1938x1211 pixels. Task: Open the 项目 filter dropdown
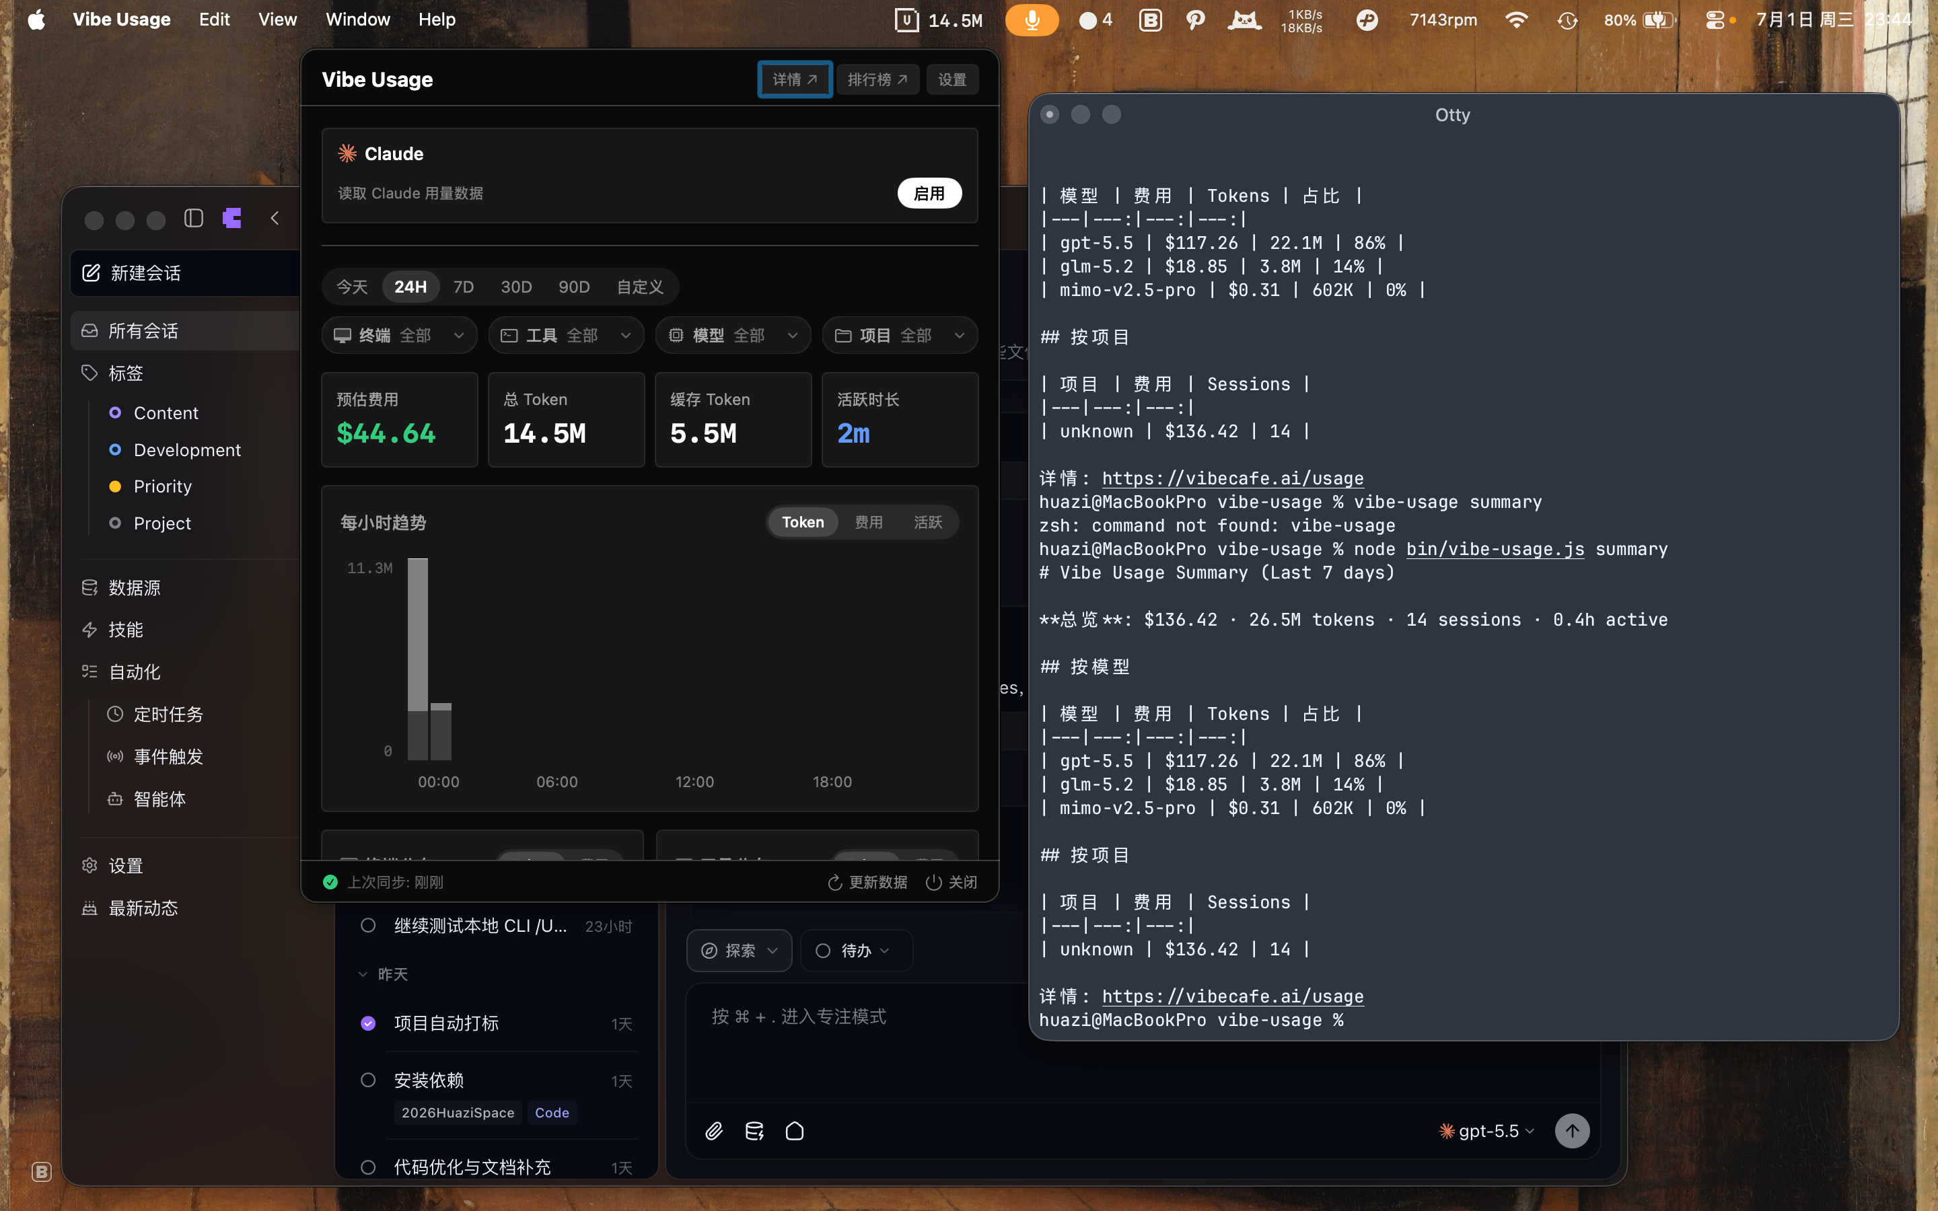pyautogui.click(x=899, y=335)
